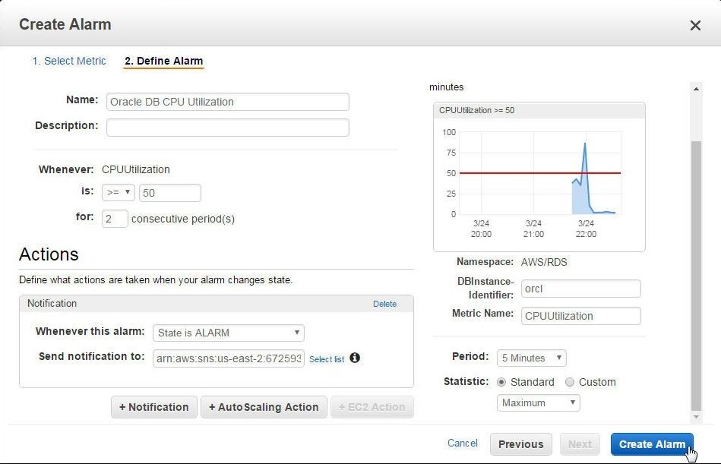Open the Maximum statistic dropdown
721x464 pixels.
tap(538, 403)
